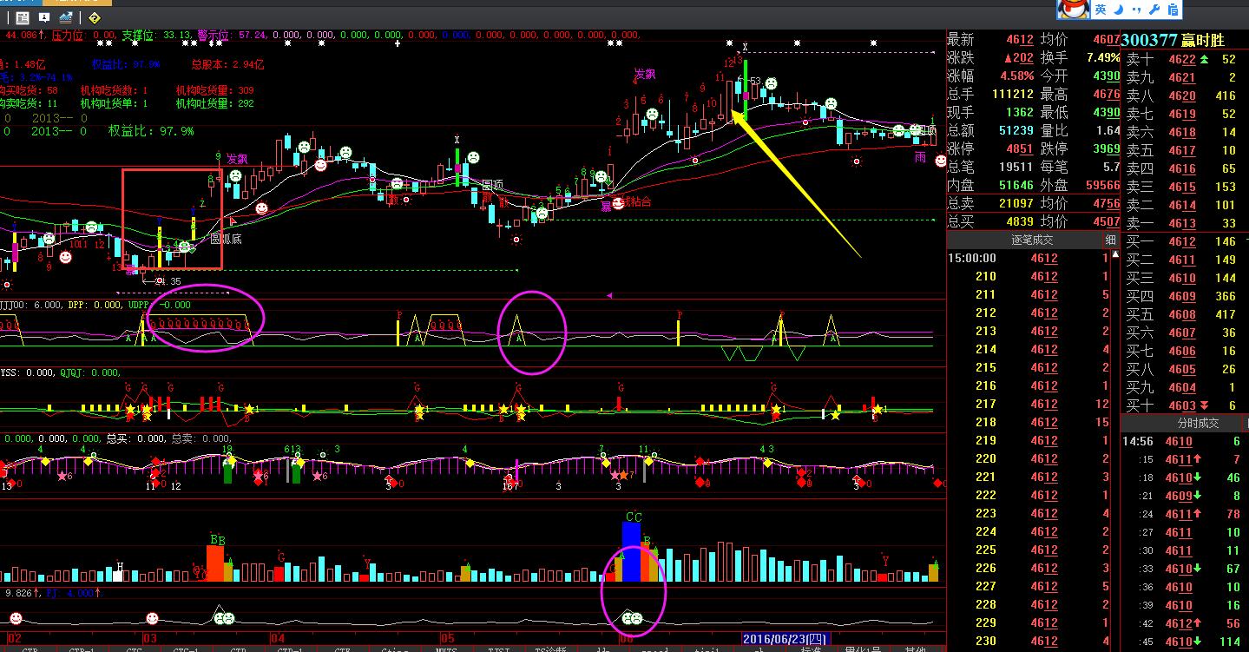Open the yellow help question icon
This screenshot has width=1249, height=652.
click(95, 17)
